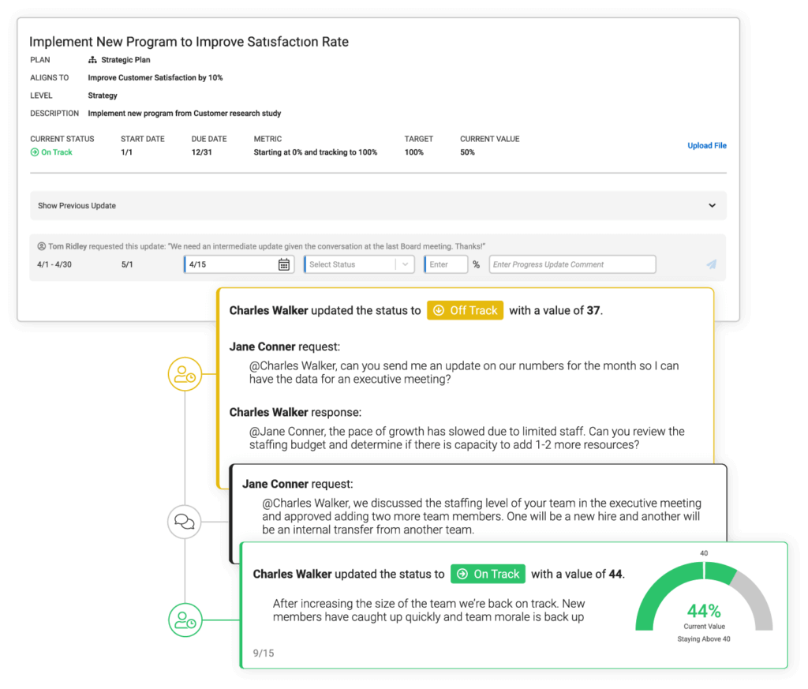This screenshot has width=808, height=689.
Task: Select the yellow user-update icon on the timeline
Action: pyautogui.click(x=185, y=373)
